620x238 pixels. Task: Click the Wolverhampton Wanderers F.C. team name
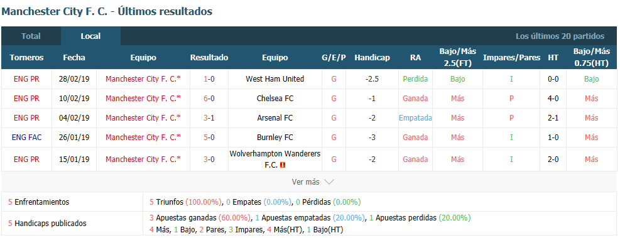pos(275,159)
